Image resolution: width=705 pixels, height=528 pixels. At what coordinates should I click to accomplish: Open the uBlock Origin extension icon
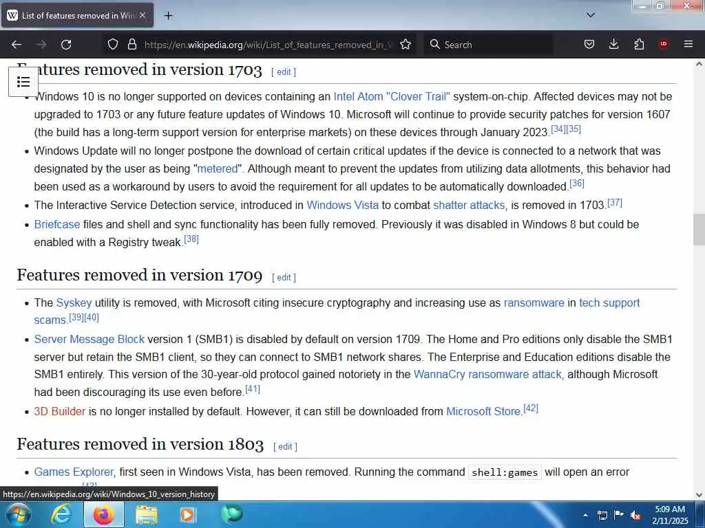pyautogui.click(x=664, y=44)
